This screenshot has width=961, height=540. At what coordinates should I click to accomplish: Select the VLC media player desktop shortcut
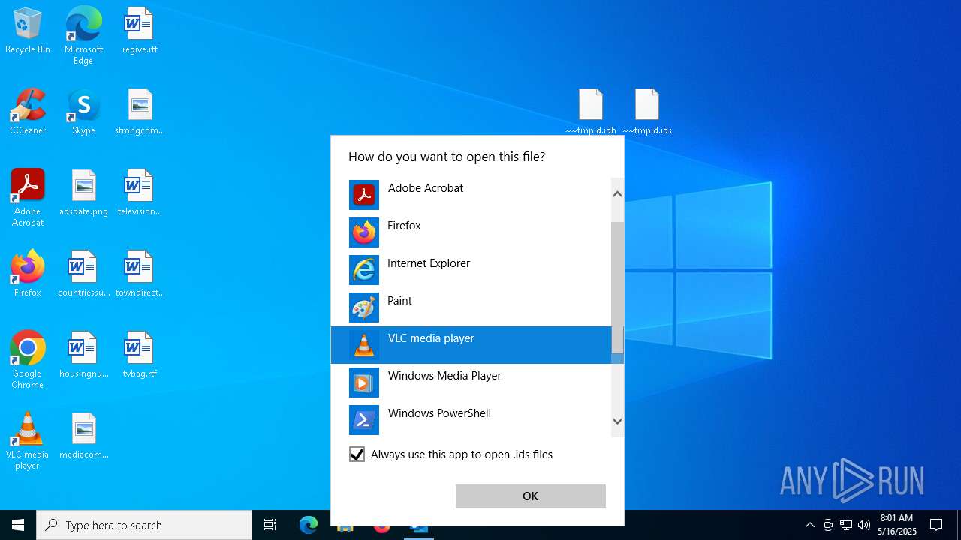28,441
